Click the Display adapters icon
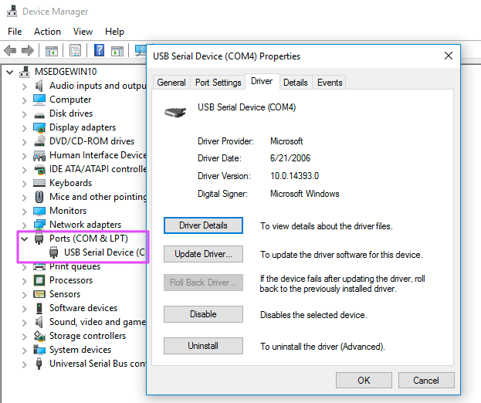 coord(39,127)
